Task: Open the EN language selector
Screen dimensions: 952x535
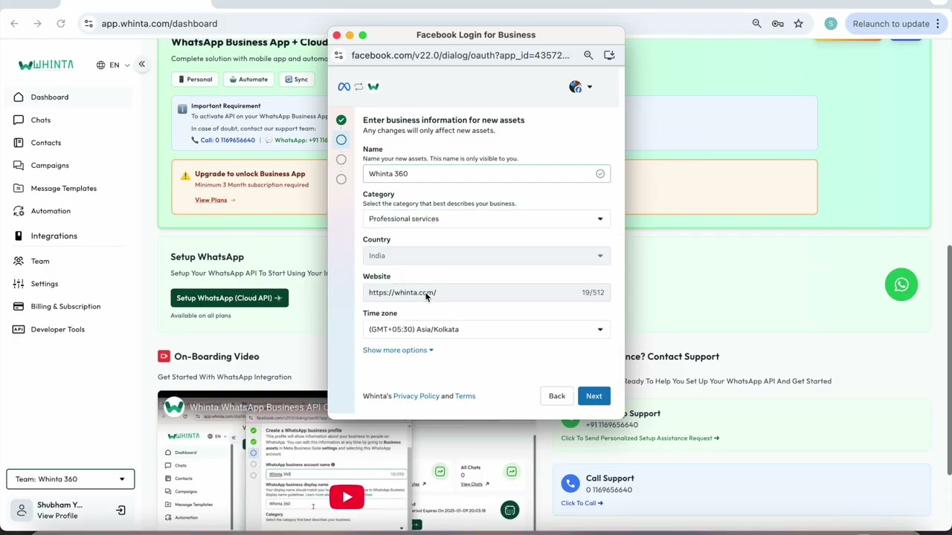Action: coord(113,65)
